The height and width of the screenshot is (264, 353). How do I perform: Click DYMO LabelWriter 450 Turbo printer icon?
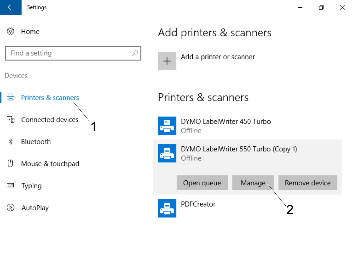[167, 126]
